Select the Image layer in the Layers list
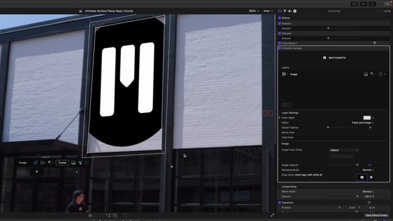Image resolution: width=393 pixels, height=221 pixels. [x=294, y=74]
